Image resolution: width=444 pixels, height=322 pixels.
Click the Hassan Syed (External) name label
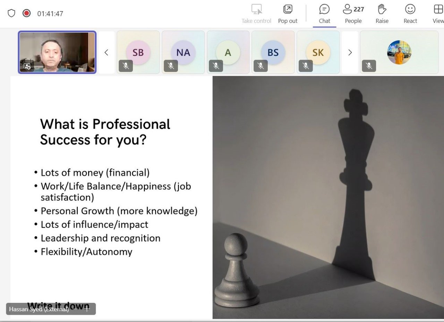[x=39, y=309]
